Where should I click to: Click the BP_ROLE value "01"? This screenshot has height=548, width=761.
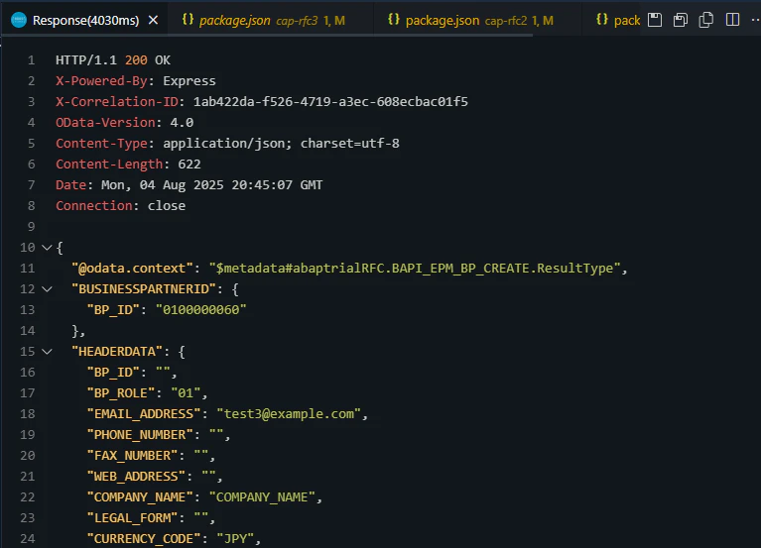(186, 393)
